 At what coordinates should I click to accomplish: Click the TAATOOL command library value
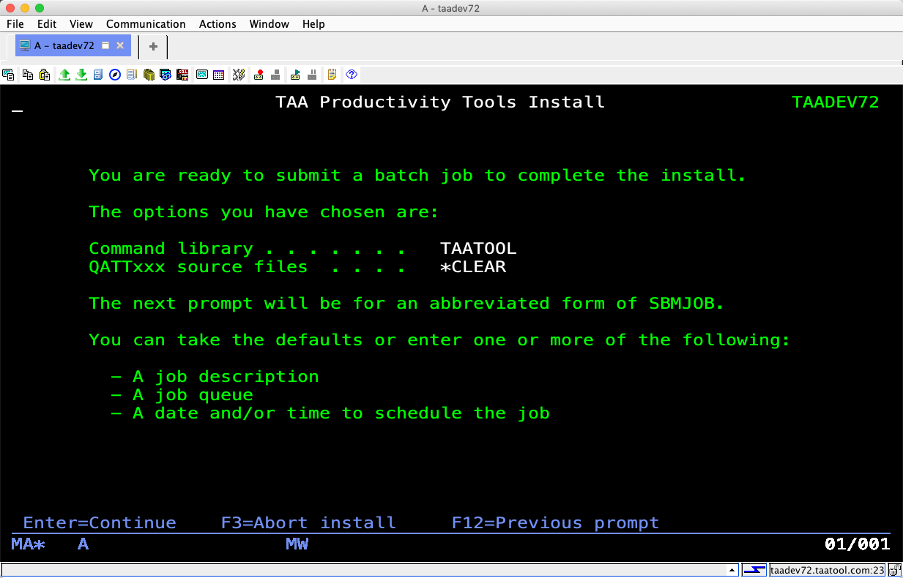tap(478, 249)
